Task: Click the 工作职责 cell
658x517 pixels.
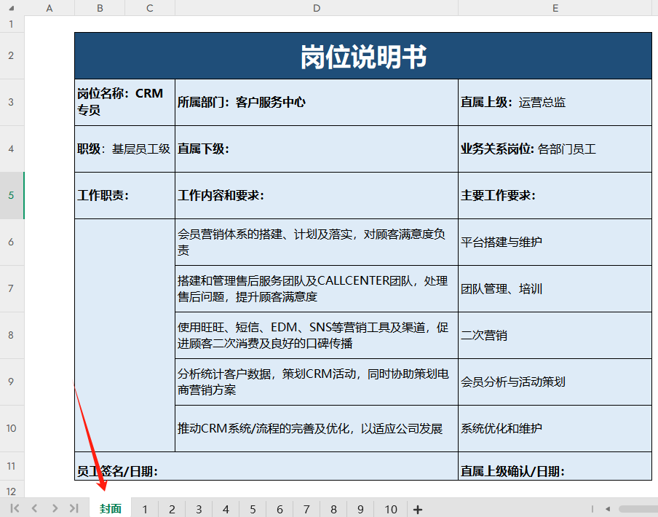Action: pyautogui.click(x=124, y=195)
